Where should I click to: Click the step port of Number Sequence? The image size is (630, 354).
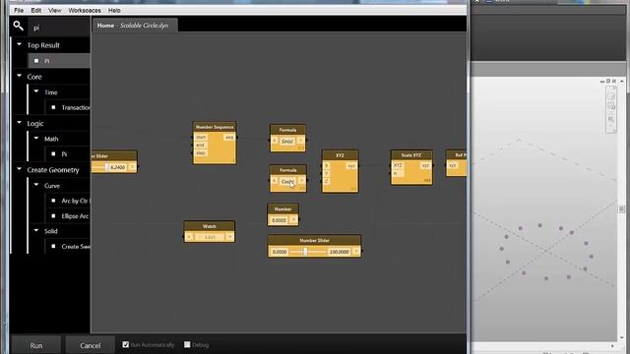tap(201, 153)
